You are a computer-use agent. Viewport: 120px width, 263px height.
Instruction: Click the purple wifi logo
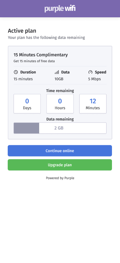pos(60,9)
